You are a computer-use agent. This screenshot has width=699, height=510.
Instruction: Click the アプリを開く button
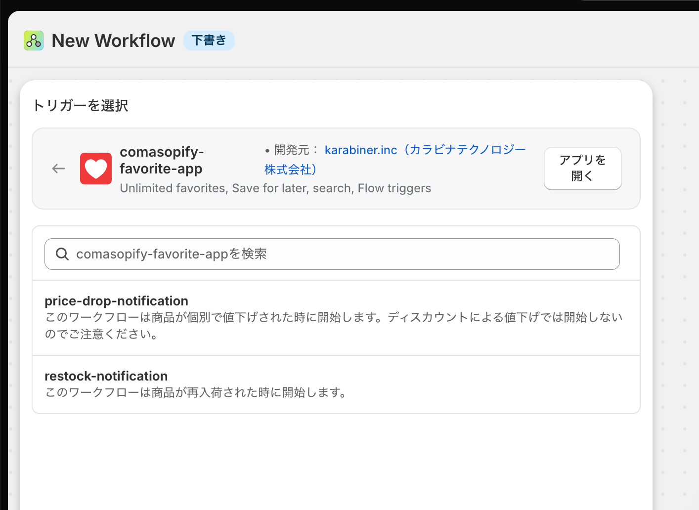tap(583, 168)
